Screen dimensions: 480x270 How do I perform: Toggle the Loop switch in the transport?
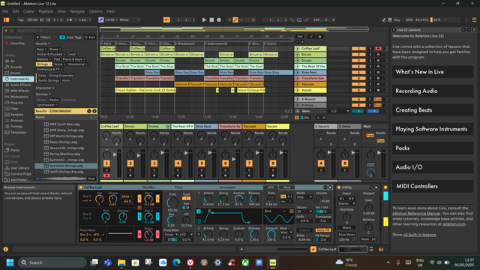click(299, 20)
